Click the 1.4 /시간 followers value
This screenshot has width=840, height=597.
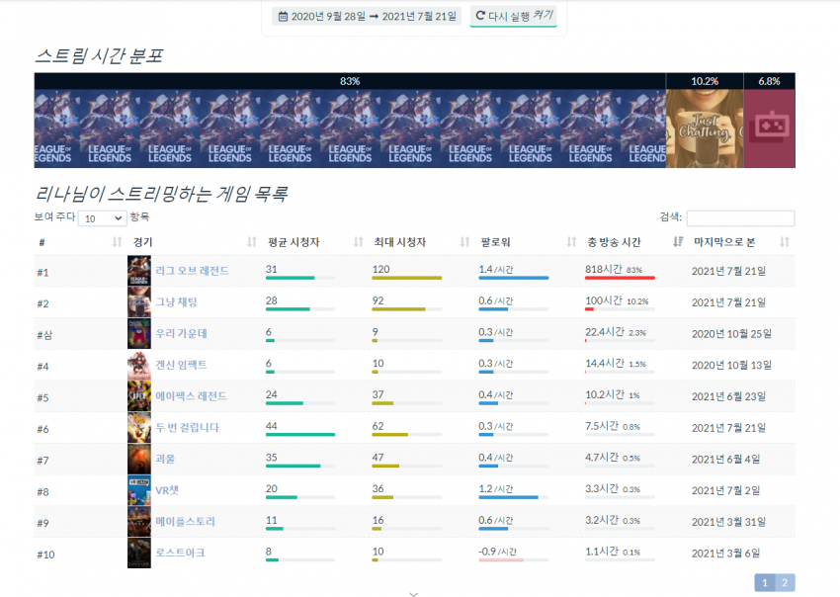click(x=495, y=269)
